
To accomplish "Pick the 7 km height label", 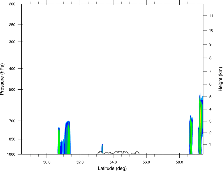I will tap(210, 71).
